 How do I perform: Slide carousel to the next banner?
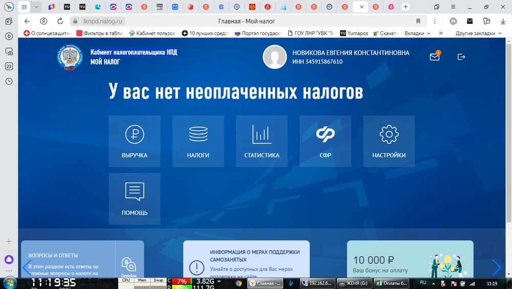[496, 267]
